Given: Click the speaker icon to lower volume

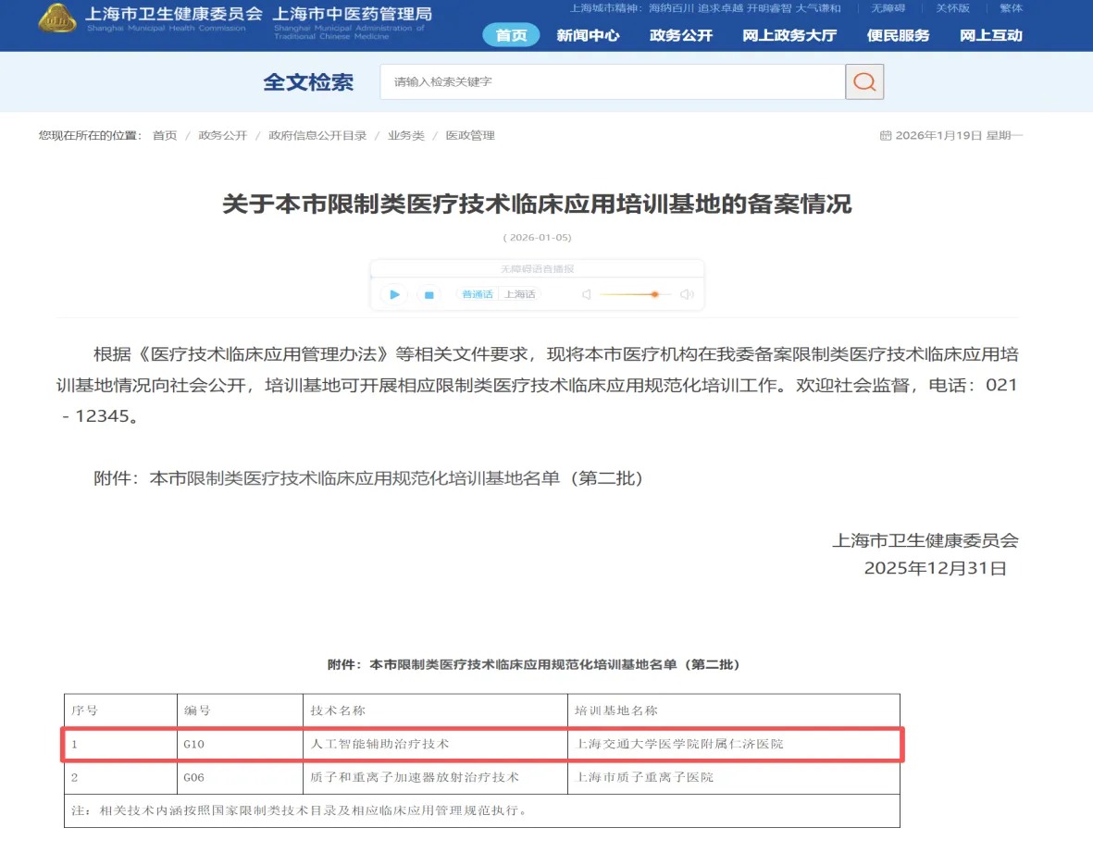Looking at the screenshot, I should (587, 294).
